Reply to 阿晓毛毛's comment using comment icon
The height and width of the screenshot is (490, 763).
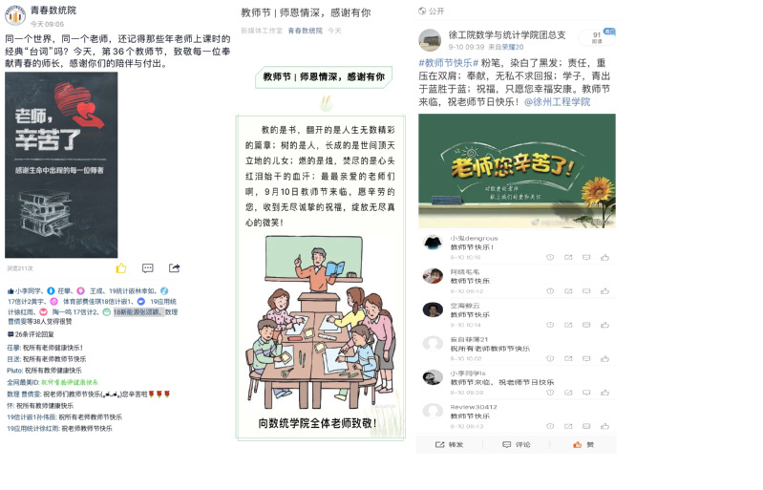(586, 291)
